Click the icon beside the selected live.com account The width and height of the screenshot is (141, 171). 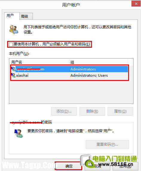tap(13, 69)
